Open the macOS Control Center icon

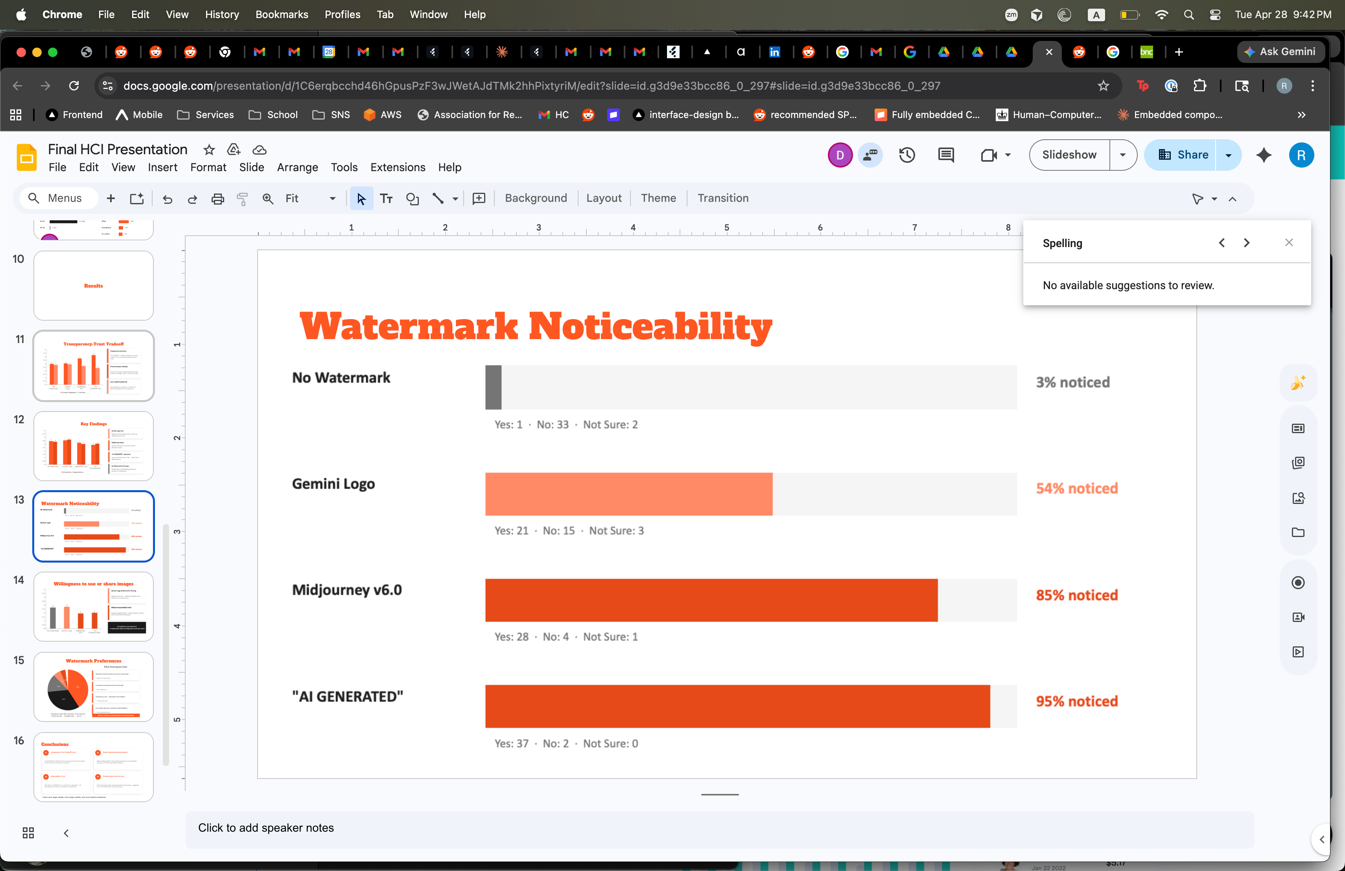click(1215, 15)
